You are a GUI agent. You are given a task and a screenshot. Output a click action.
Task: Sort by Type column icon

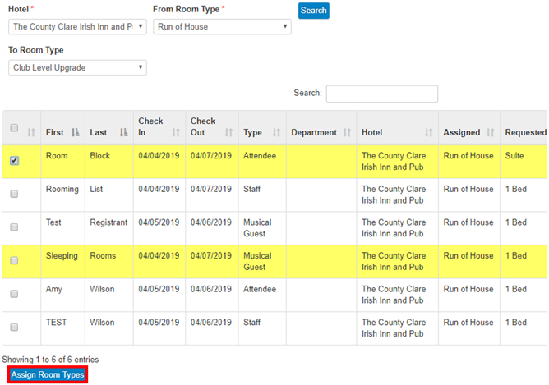(277, 132)
